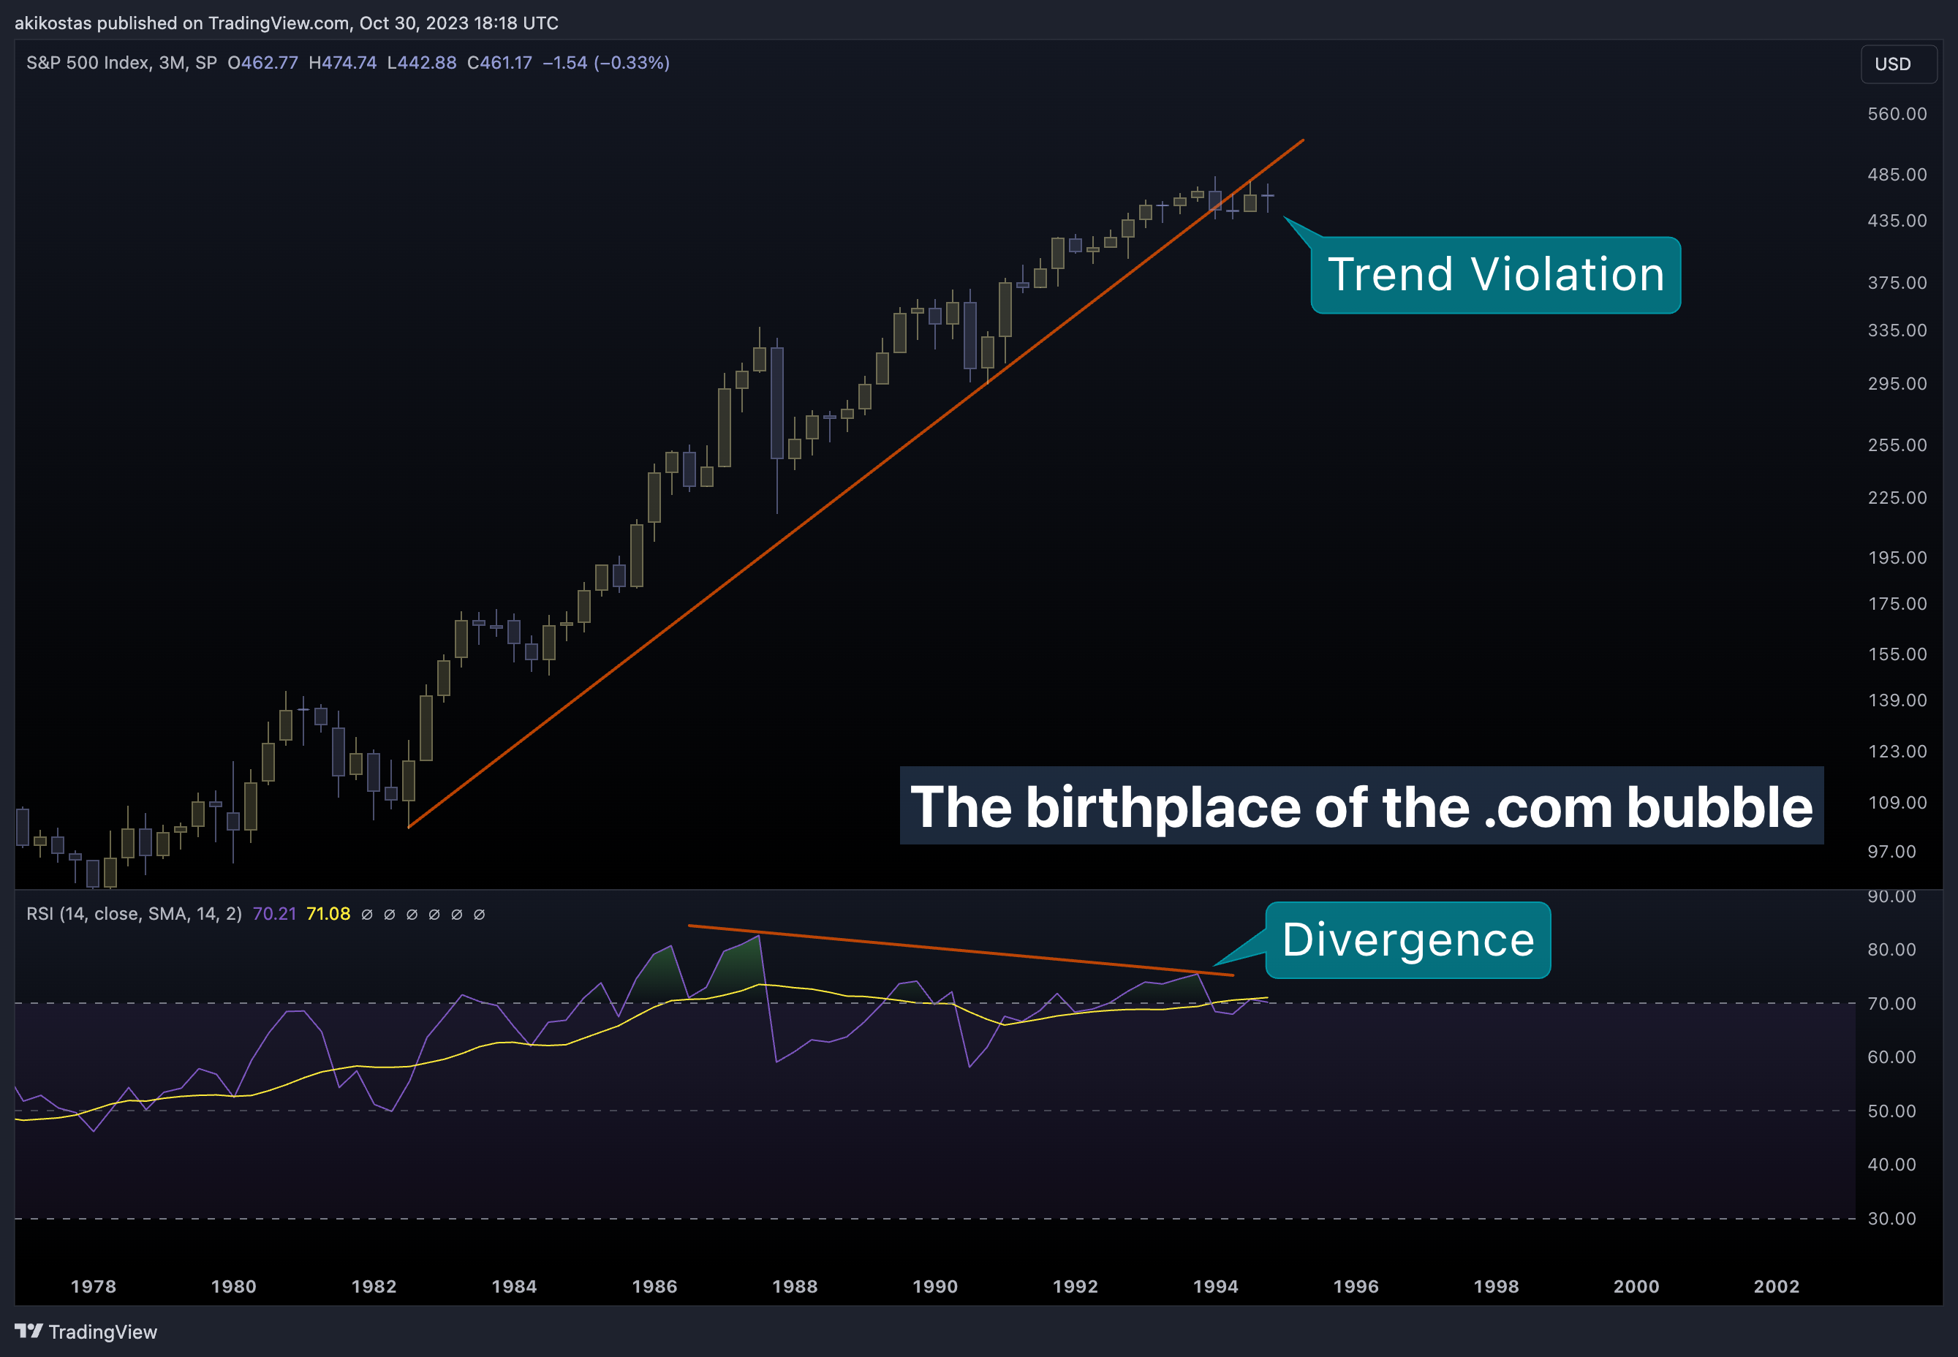1958x1357 pixels.
Task: Click the 97.00 price axis label
Action: point(1891,851)
